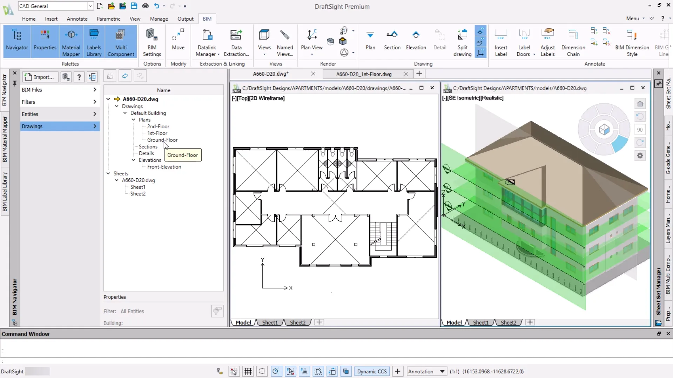673x378 pixels.
Task: Toggle the grid display in status bar
Action: [x=248, y=371]
